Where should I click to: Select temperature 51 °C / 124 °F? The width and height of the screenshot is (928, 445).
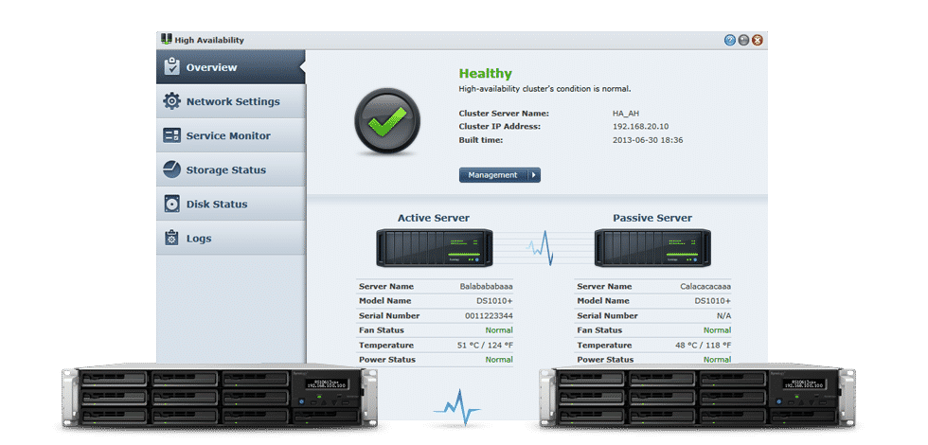(484, 345)
